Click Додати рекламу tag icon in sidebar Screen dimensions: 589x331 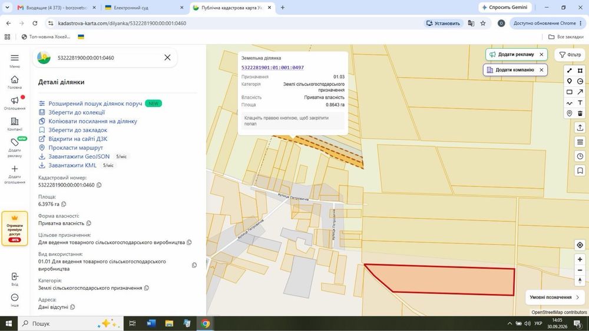tap(15, 147)
